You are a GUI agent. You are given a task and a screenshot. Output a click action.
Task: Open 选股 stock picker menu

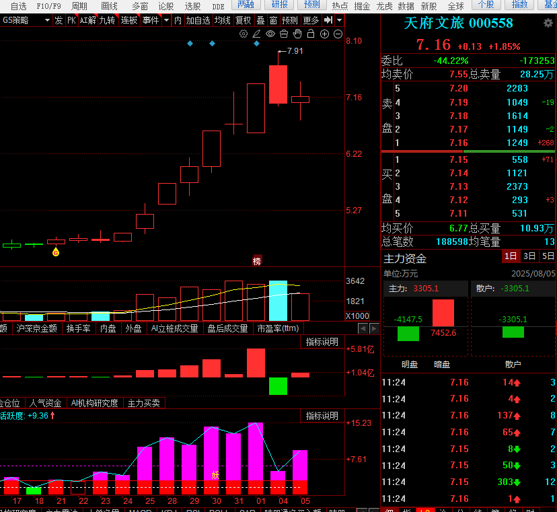pyautogui.click(x=192, y=5)
